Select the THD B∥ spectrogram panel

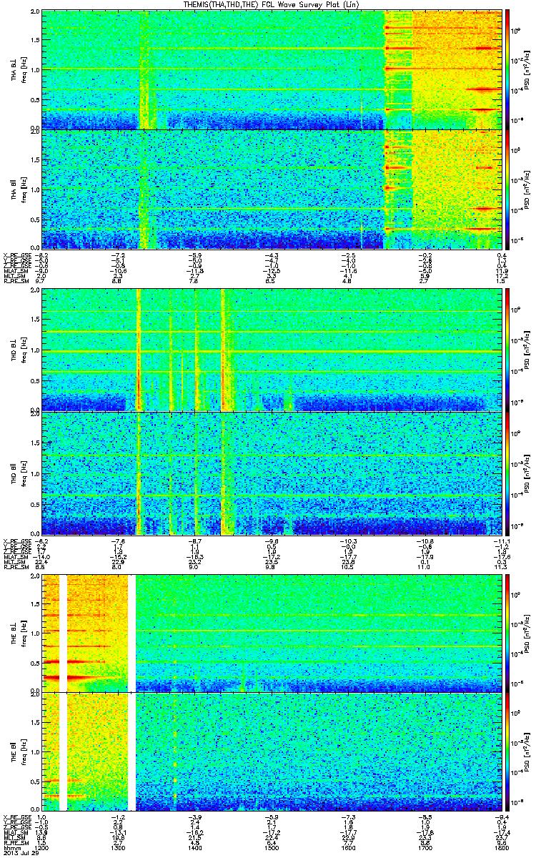[x=271, y=473]
